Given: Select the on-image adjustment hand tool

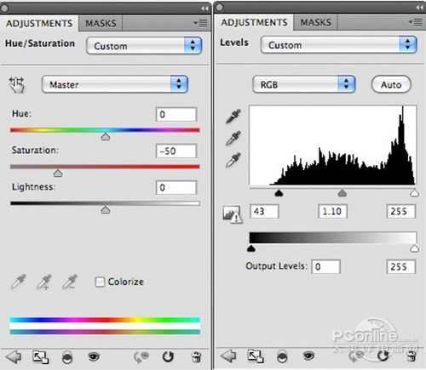Looking at the screenshot, I should click(17, 85).
